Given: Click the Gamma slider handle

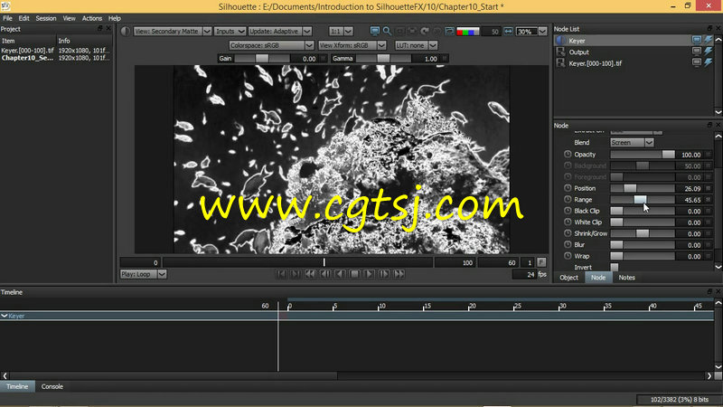Looking at the screenshot, I should click(382, 59).
